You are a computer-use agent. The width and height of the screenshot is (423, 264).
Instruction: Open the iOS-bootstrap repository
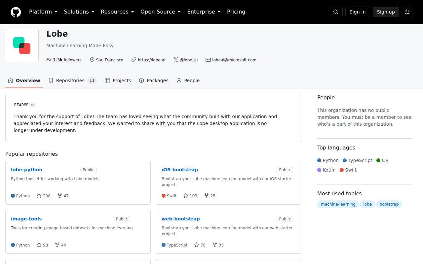click(180, 170)
